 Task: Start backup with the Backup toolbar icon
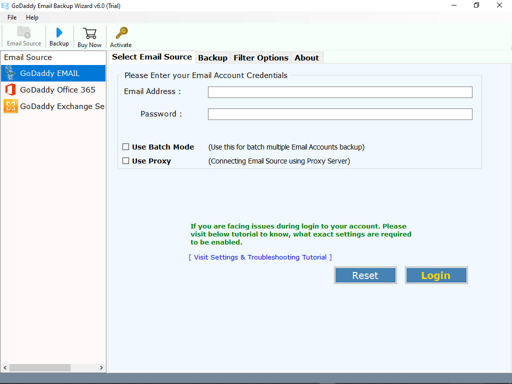[59, 32]
